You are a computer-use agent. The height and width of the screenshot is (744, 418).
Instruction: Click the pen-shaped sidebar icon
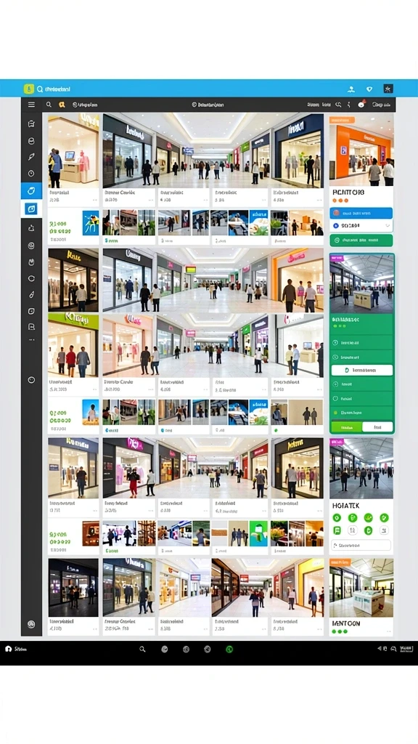coord(31,157)
